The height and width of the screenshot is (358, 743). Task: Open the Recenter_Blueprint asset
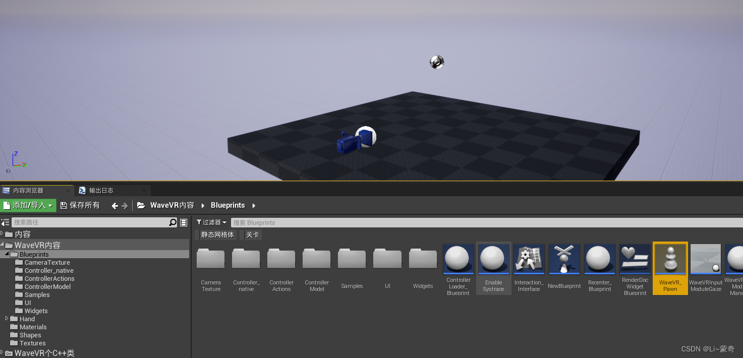(x=599, y=259)
